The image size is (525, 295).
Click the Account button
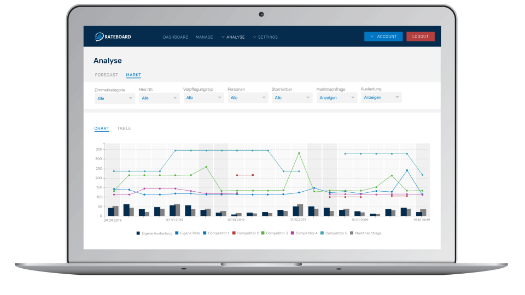(383, 37)
